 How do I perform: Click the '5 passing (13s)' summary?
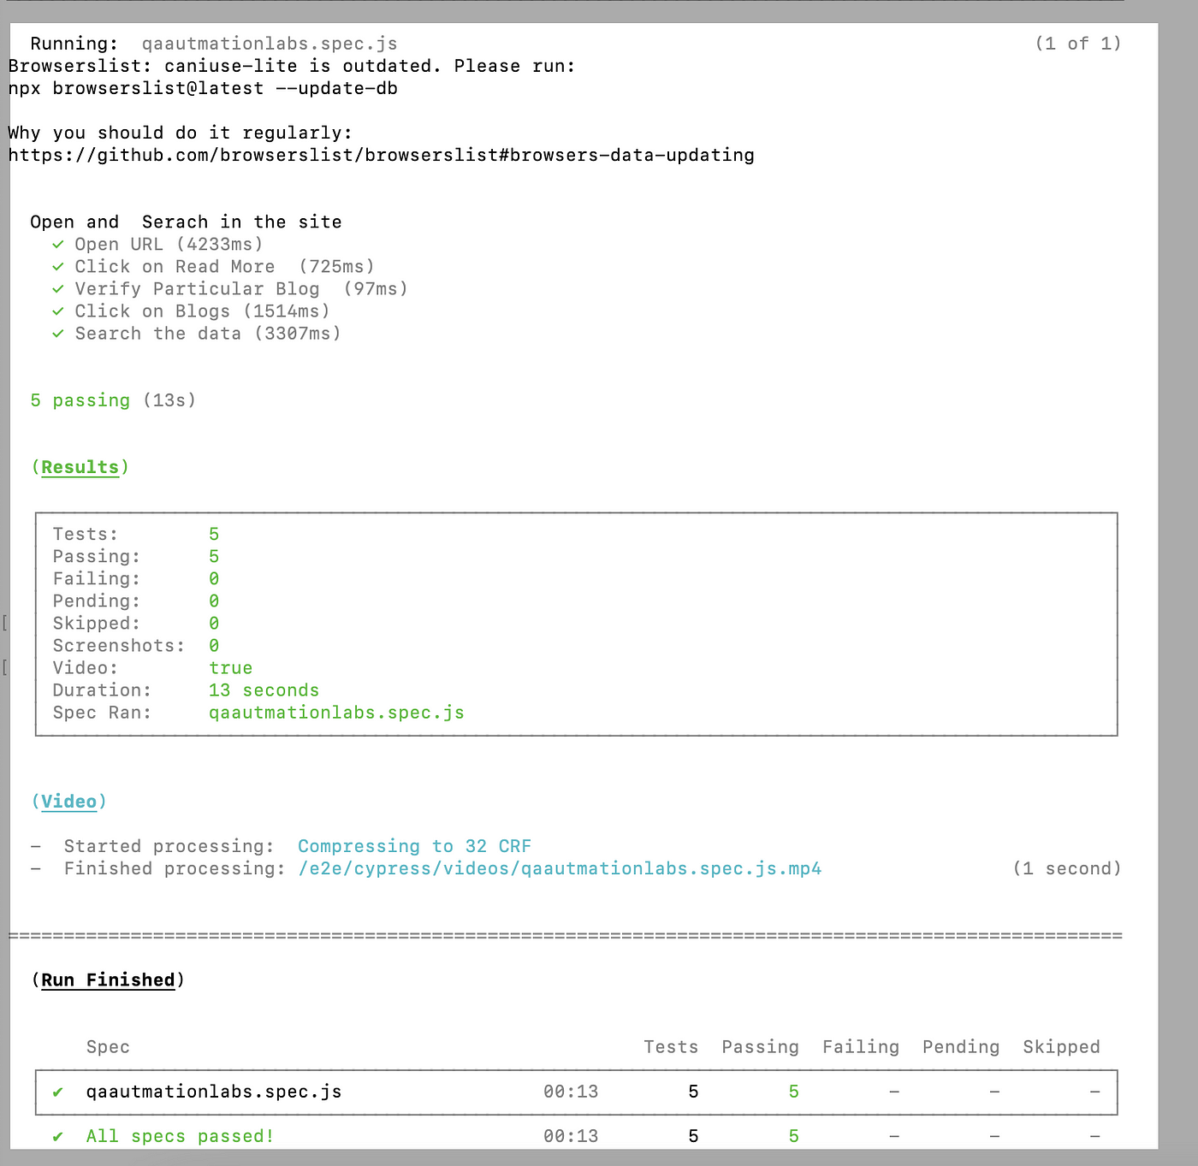(113, 400)
